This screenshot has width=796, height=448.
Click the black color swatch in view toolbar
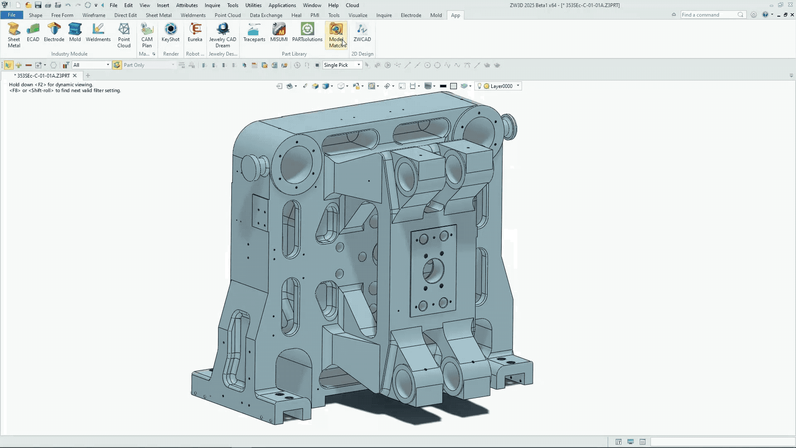tap(443, 86)
